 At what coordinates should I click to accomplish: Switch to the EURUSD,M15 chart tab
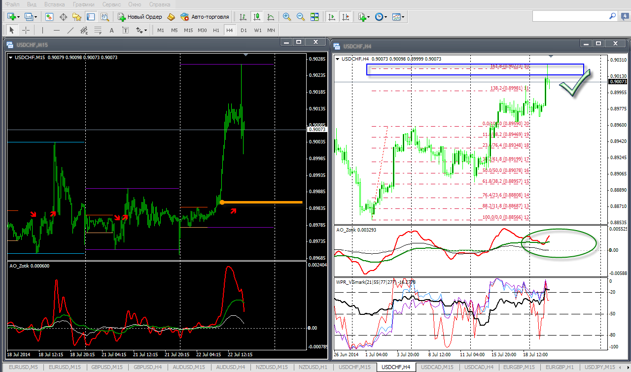click(64, 367)
